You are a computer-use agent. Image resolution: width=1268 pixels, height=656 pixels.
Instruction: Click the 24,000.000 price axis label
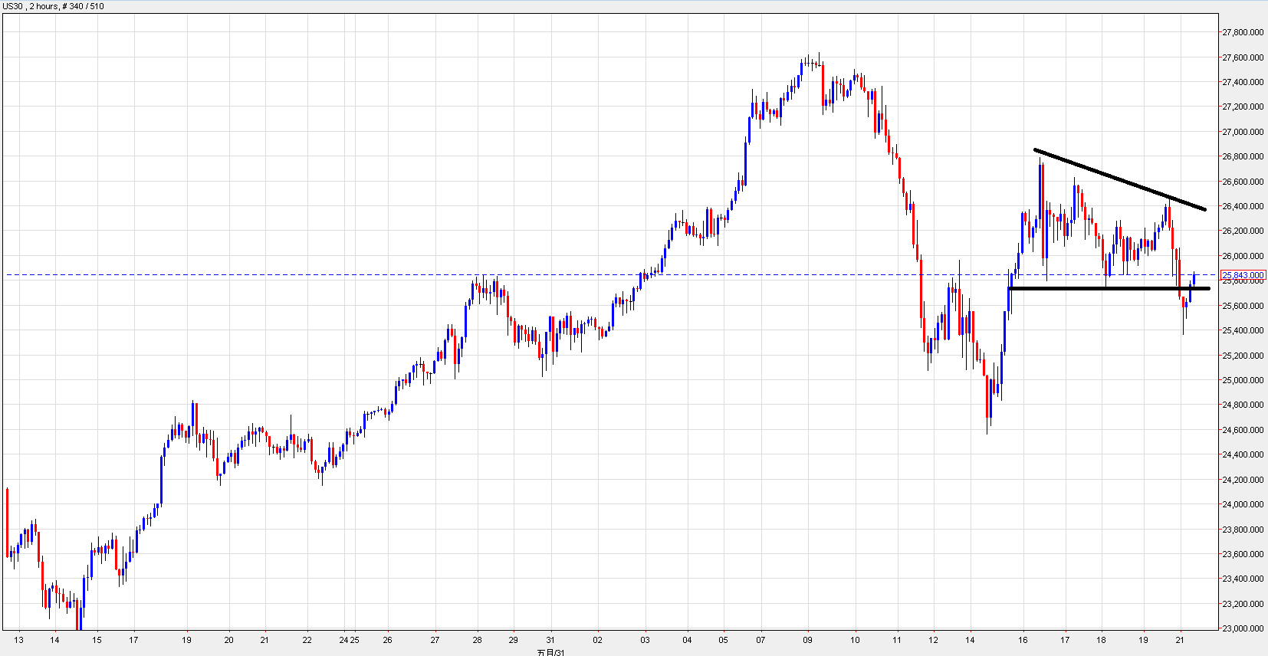[1243, 504]
